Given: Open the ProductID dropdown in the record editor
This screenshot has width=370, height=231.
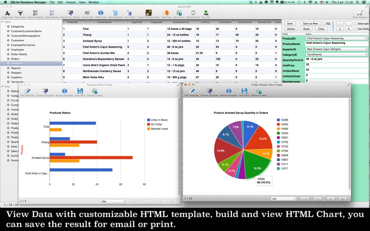Looking at the screenshot, I should point(337,38).
